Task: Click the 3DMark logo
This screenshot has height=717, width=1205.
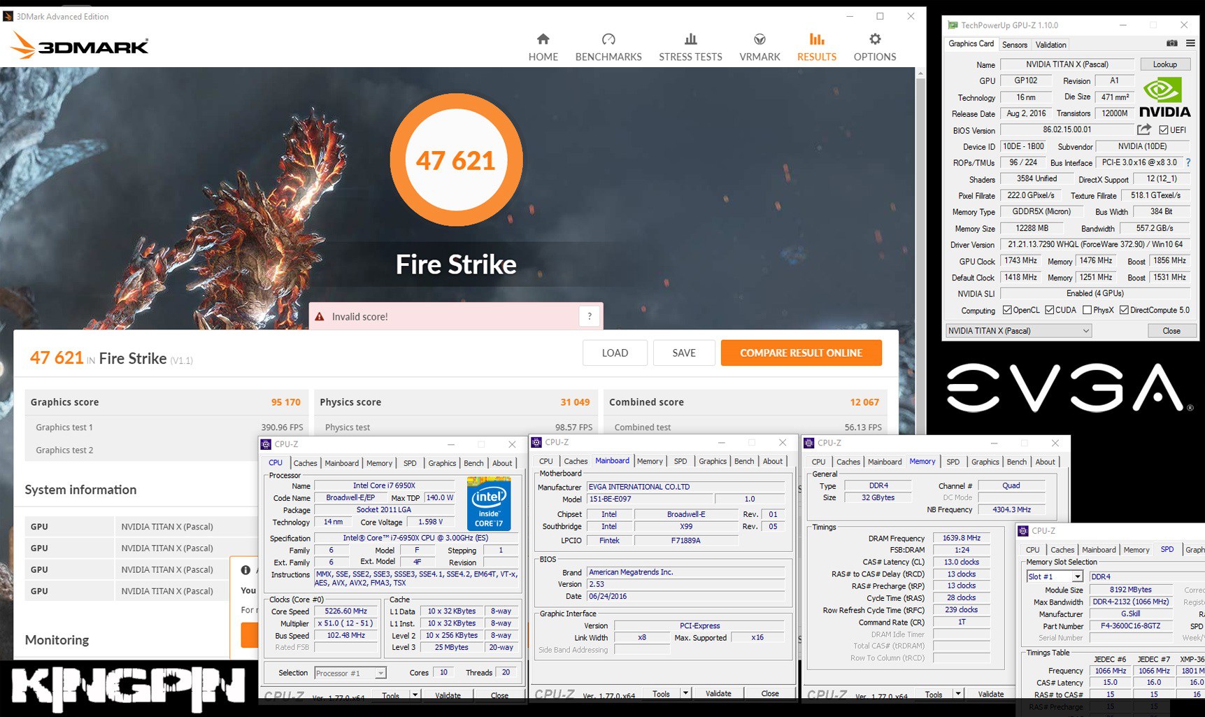Action: pos(80,46)
